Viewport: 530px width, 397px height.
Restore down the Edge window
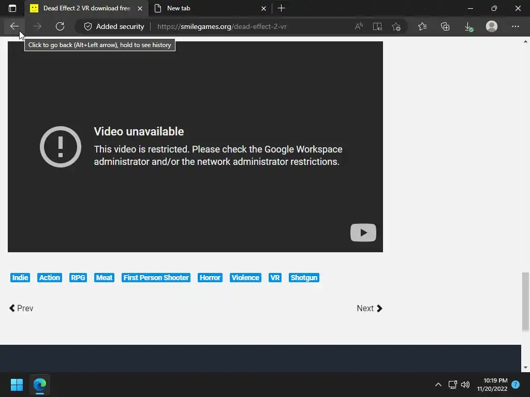(x=494, y=8)
